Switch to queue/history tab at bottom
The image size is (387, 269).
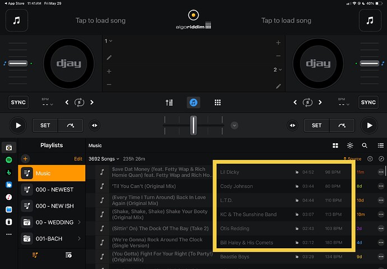click(68, 255)
